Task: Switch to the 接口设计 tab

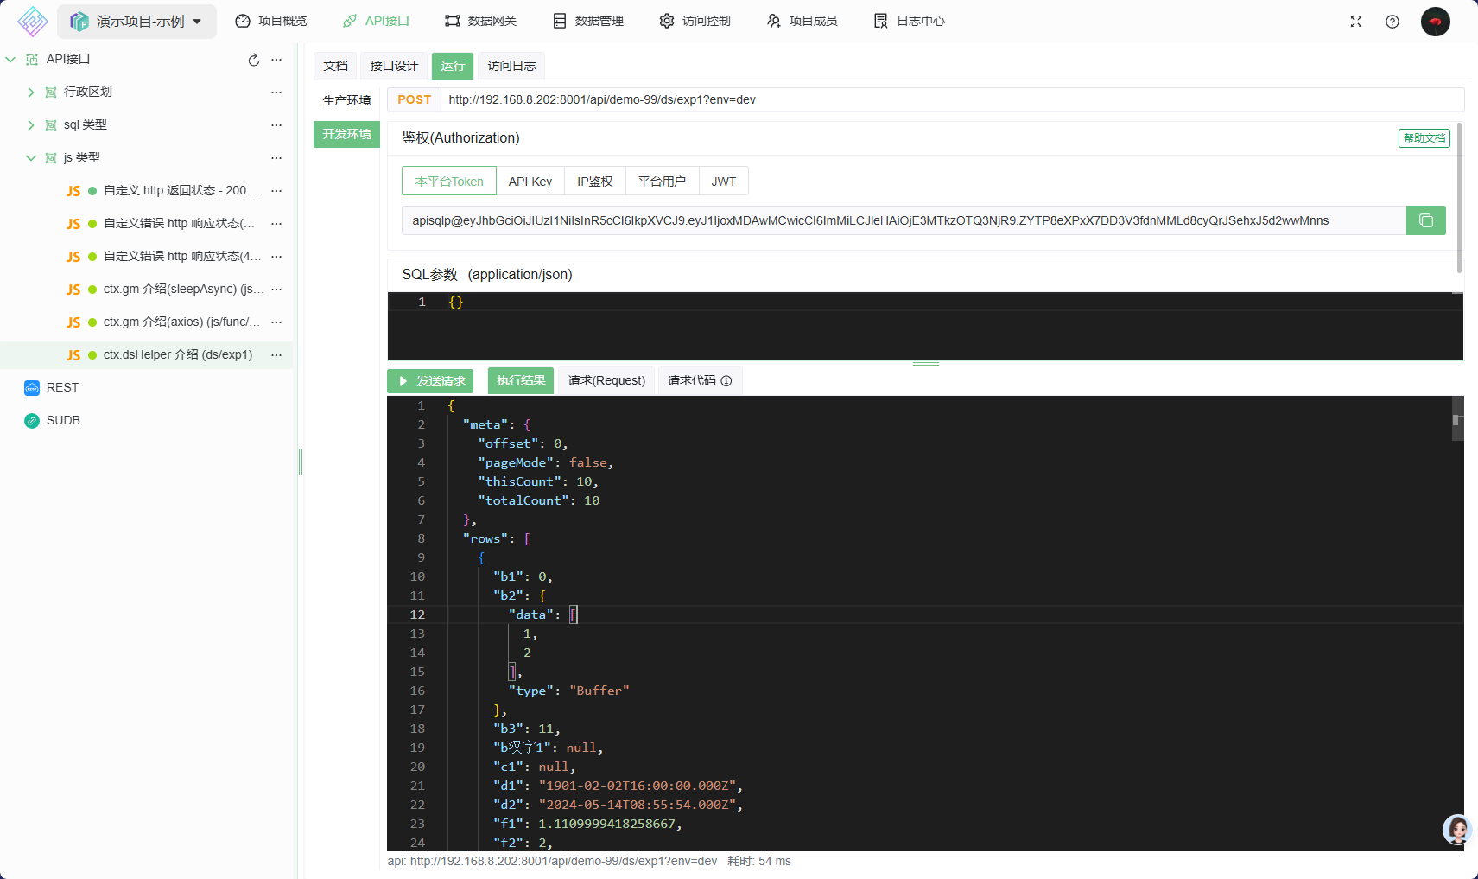Action: (x=394, y=66)
